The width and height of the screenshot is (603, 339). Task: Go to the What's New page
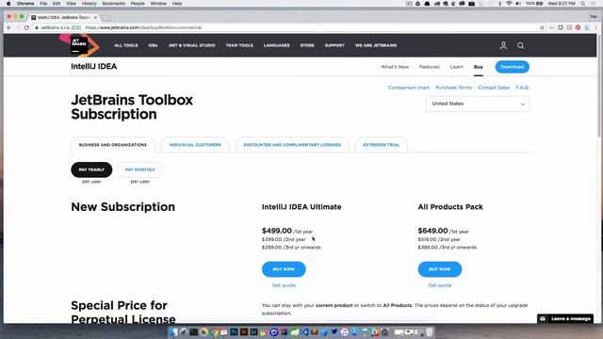point(395,67)
